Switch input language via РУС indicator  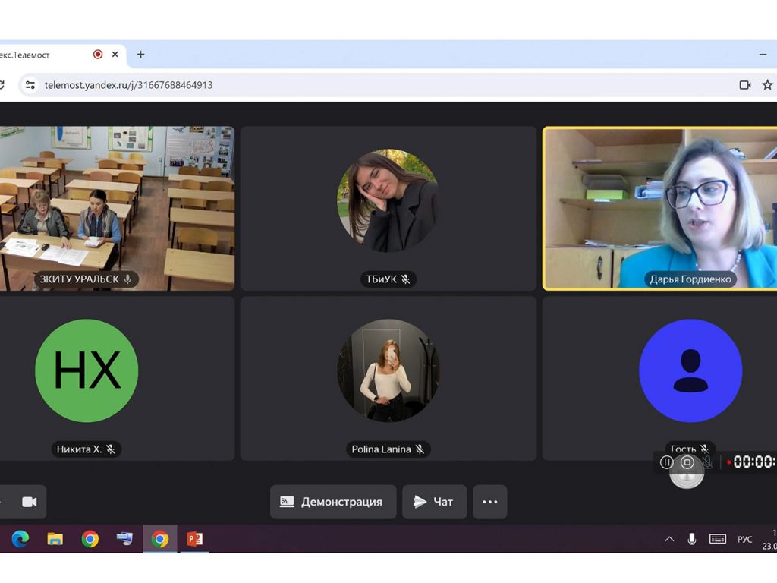[x=745, y=539]
